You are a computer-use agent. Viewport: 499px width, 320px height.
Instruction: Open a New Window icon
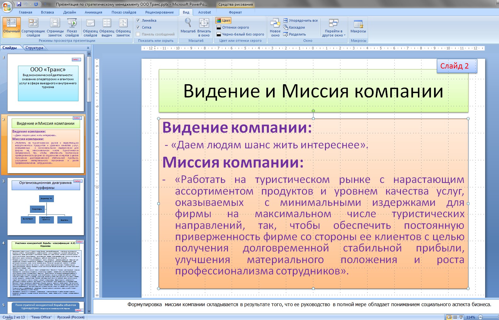click(275, 27)
